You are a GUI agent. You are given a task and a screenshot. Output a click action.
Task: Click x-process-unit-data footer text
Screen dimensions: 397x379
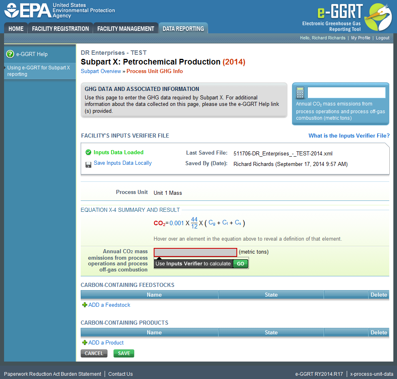coord(371,374)
